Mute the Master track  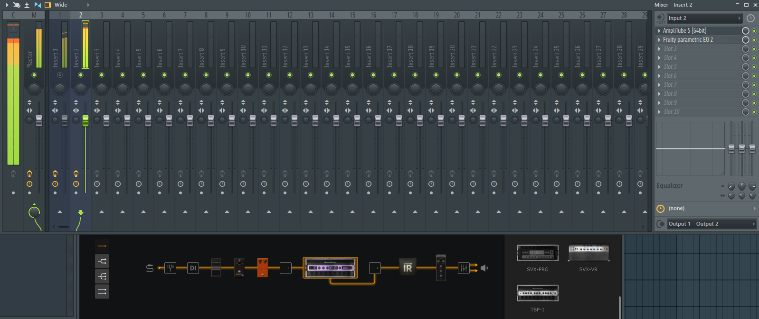click(x=34, y=75)
